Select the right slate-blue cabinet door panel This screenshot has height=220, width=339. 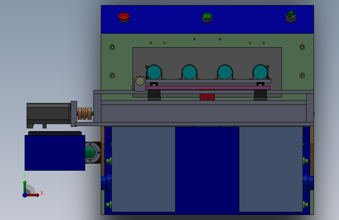coord(271,170)
